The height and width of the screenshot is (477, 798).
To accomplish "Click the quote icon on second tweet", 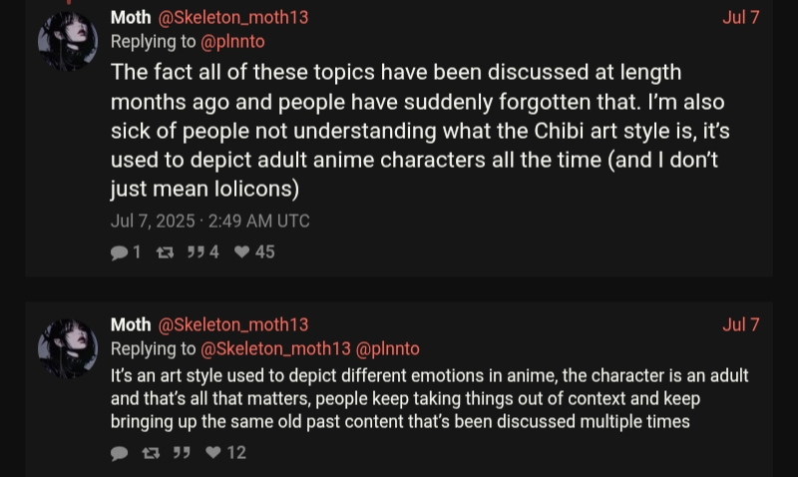I will point(182,453).
